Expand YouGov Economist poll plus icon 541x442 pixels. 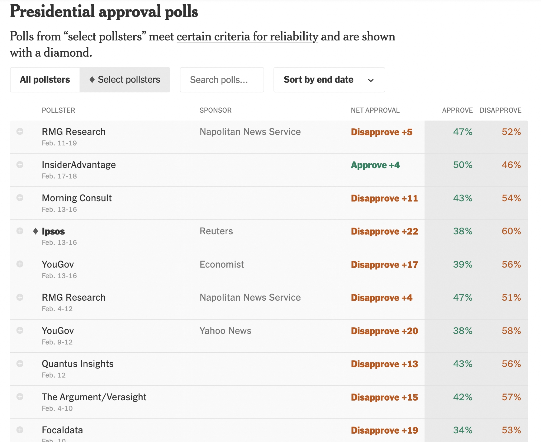pos(20,264)
